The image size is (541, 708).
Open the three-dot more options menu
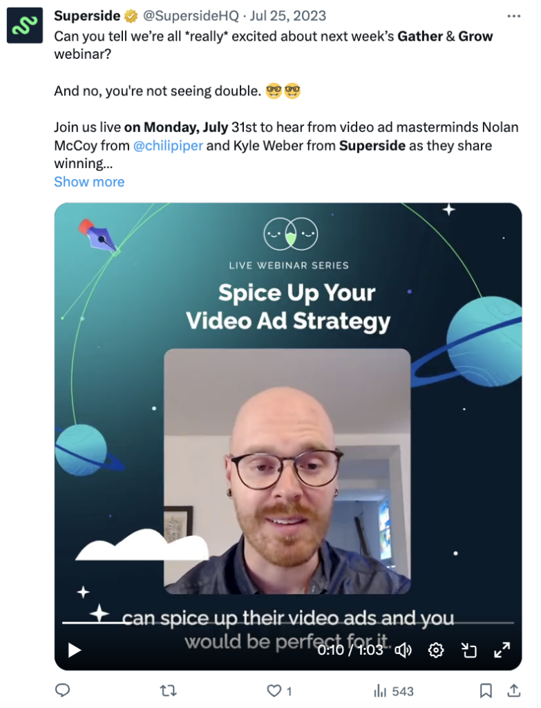(x=513, y=17)
